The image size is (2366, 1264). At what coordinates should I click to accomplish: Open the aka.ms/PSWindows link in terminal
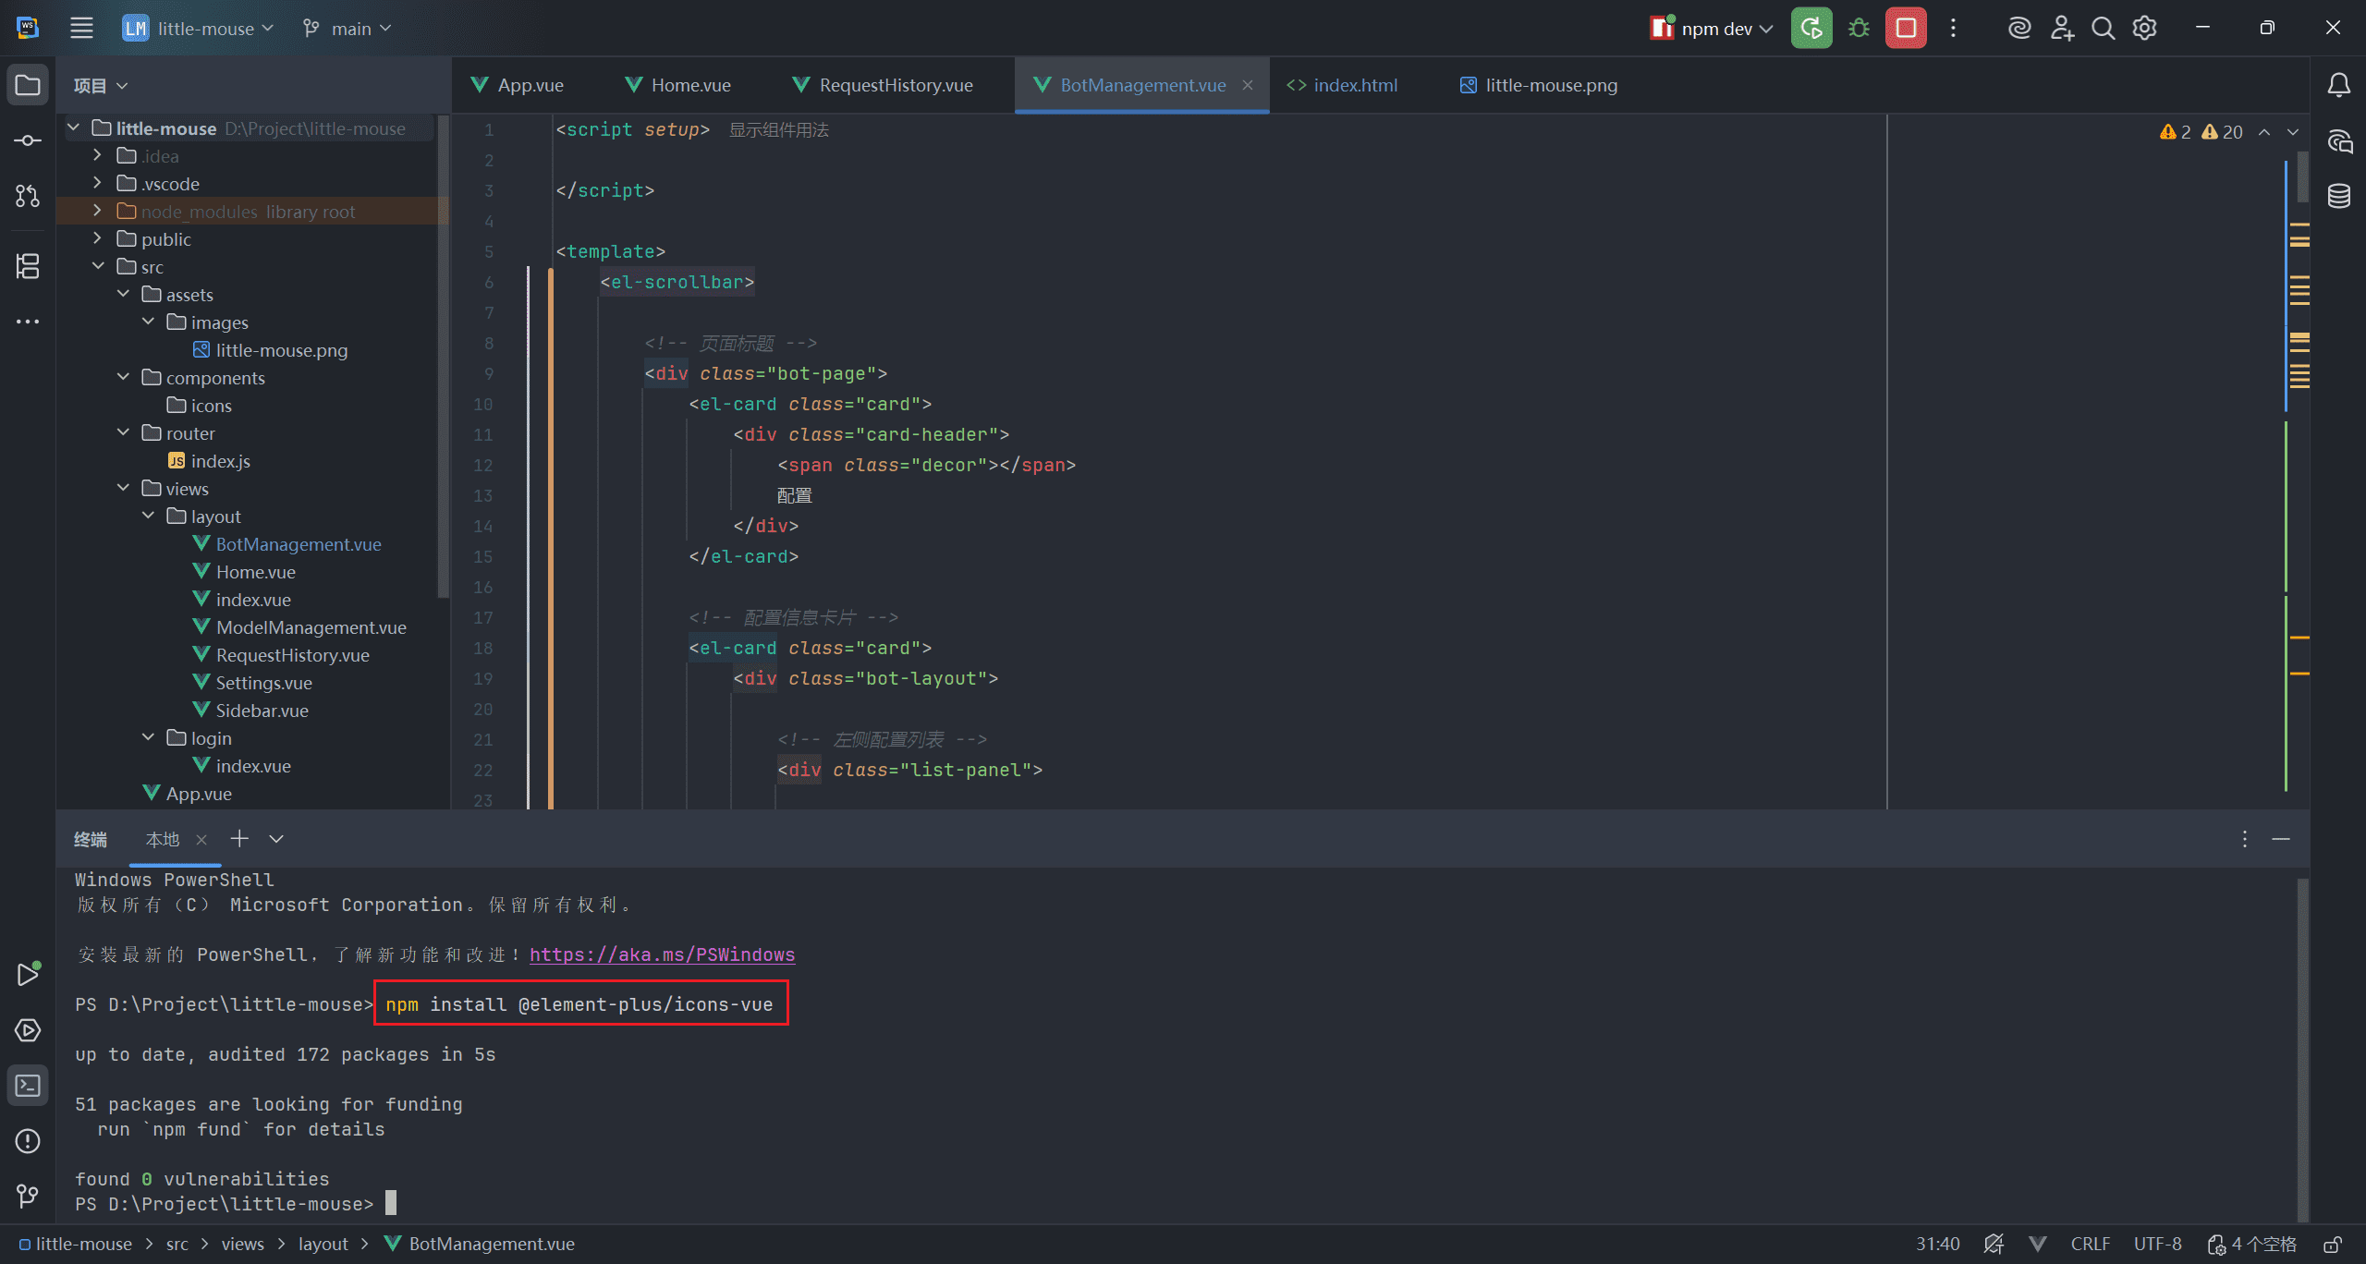pyautogui.click(x=662, y=954)
